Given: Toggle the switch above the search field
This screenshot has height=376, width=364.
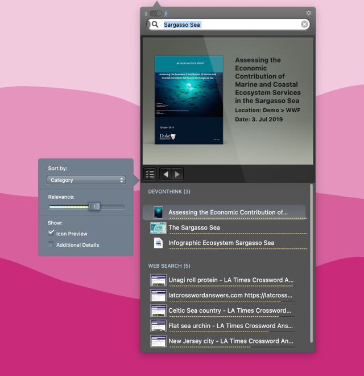Looking at the screenshot, I should pos(156,14).
